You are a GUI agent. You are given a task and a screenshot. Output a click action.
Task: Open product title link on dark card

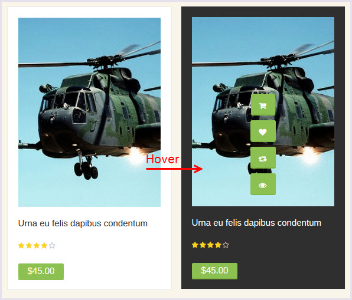(x=256, y=223)
